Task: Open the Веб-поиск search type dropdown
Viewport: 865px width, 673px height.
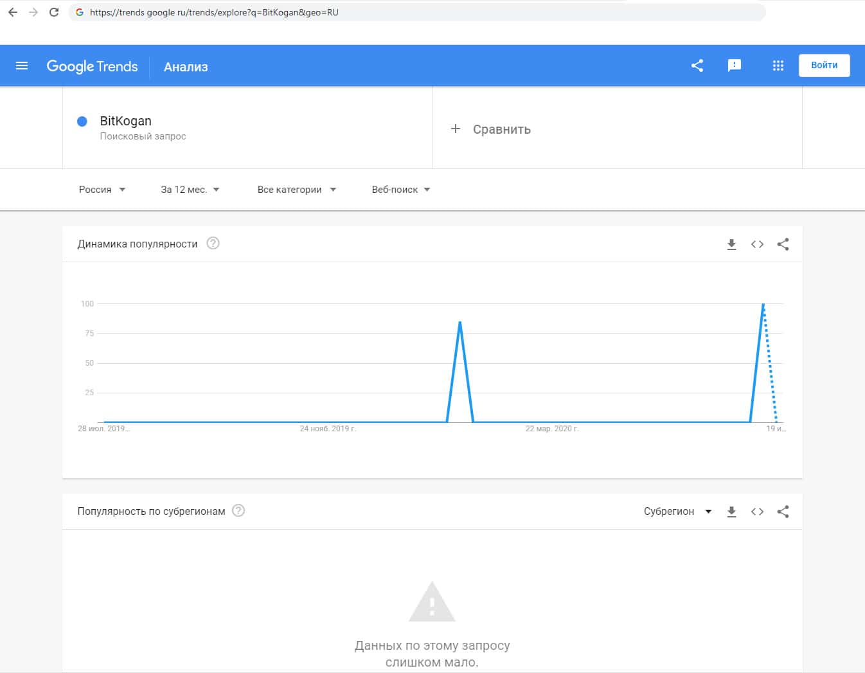Action: 401,190
